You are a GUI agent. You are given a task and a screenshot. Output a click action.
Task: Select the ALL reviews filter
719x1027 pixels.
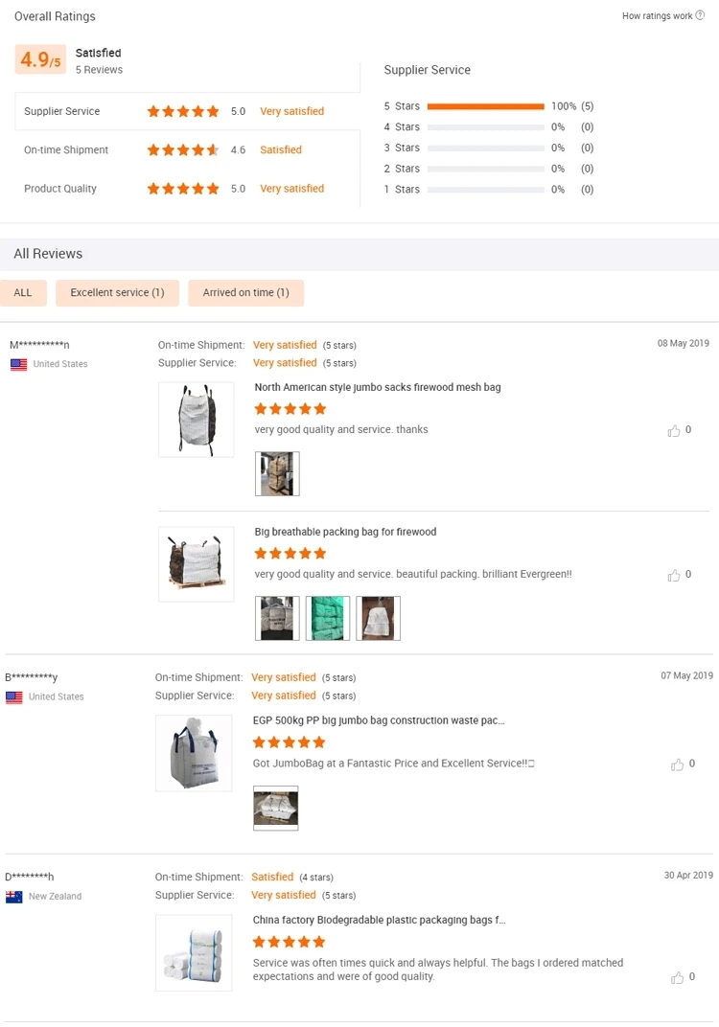coord(23,293)
